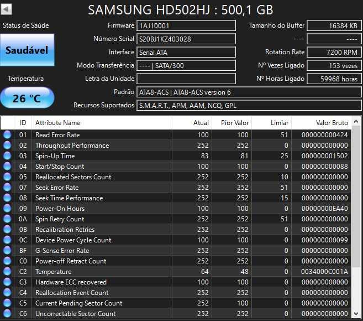Click the Valor Bruto column header
363x321 pixels.
coord(322,123)
